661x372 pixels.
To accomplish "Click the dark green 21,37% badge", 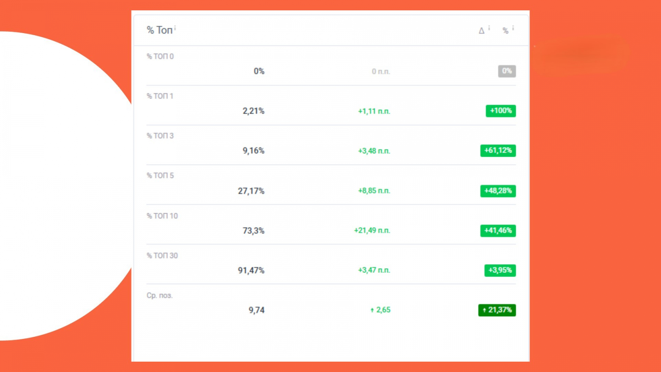I will pos(497,310).
